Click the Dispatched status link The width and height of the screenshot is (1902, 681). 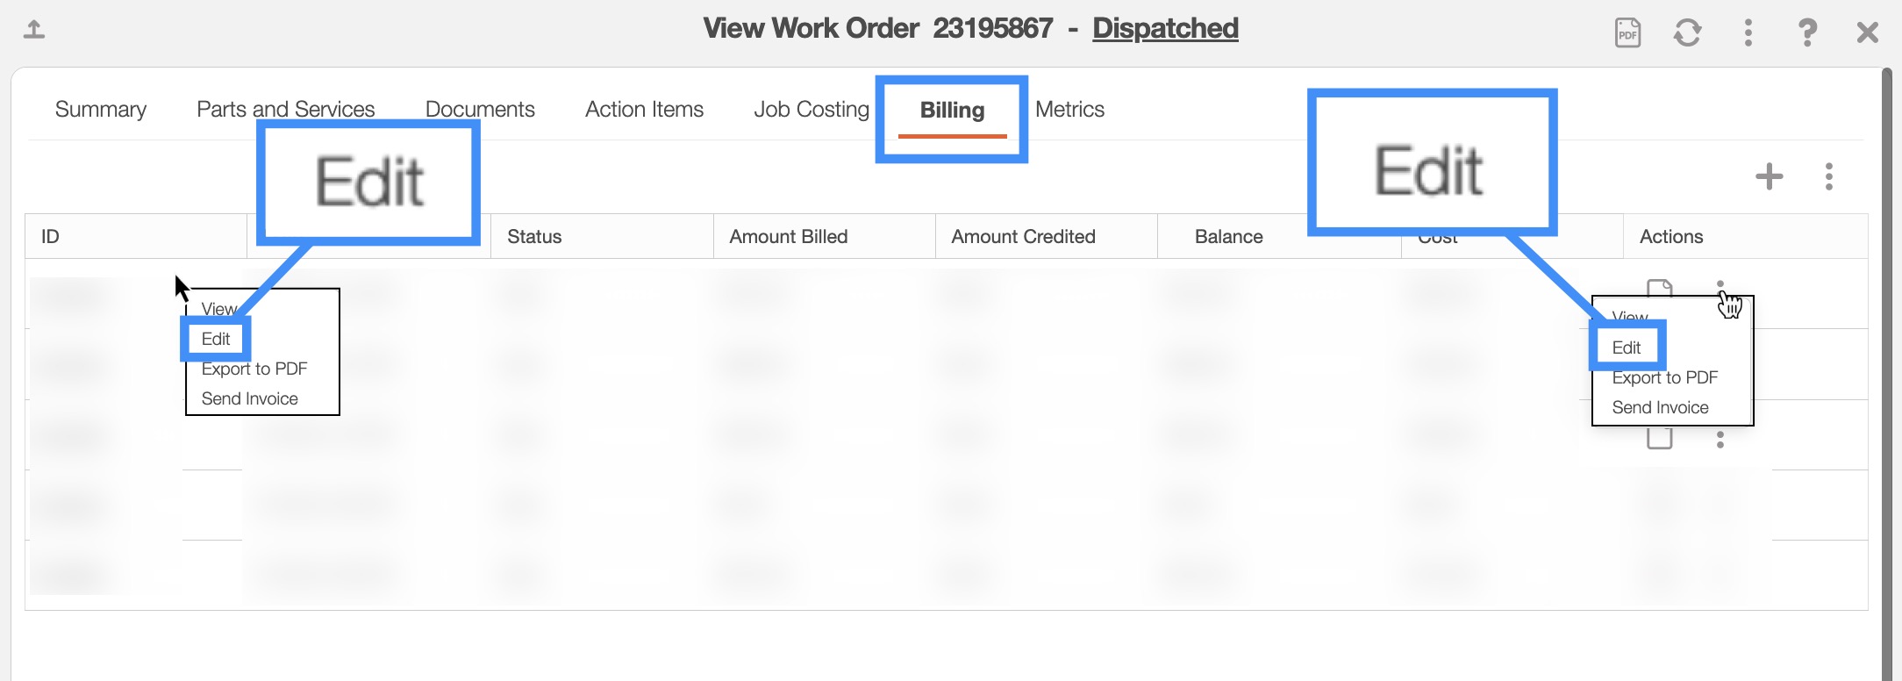(x=1165, y=28)
